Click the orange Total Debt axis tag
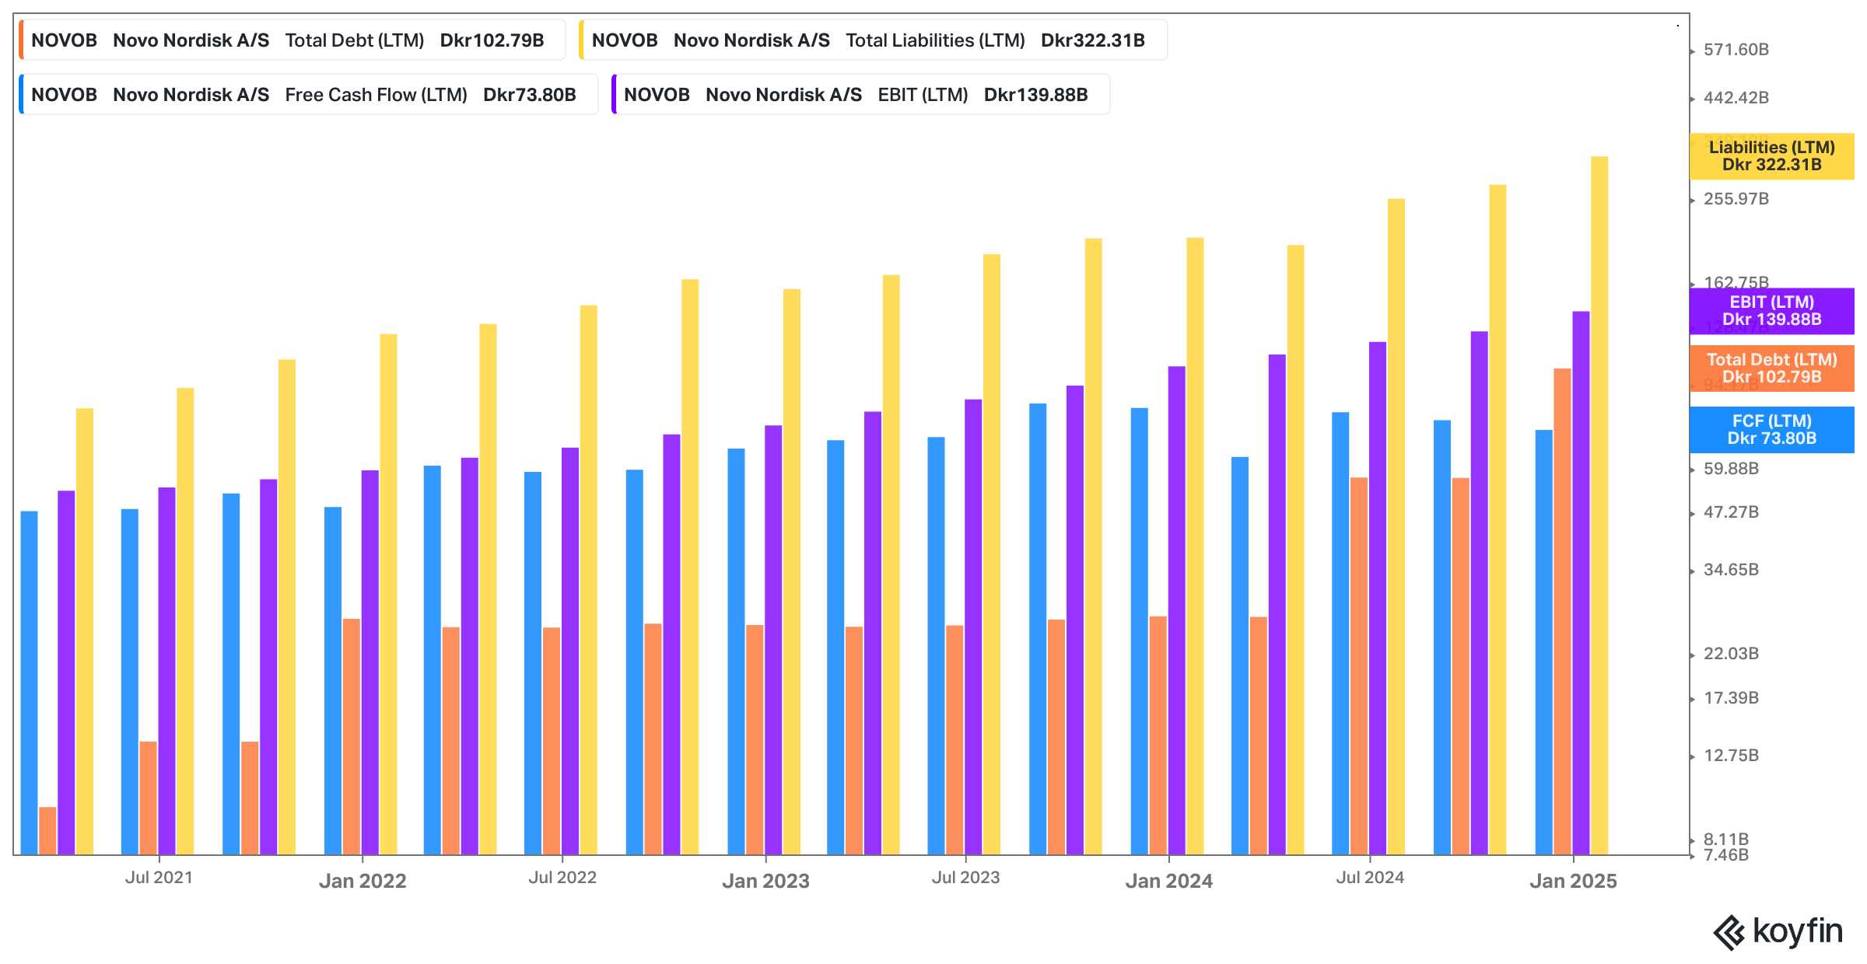The height and width of the screenshot is (964, 1867). click(1771, 368)
